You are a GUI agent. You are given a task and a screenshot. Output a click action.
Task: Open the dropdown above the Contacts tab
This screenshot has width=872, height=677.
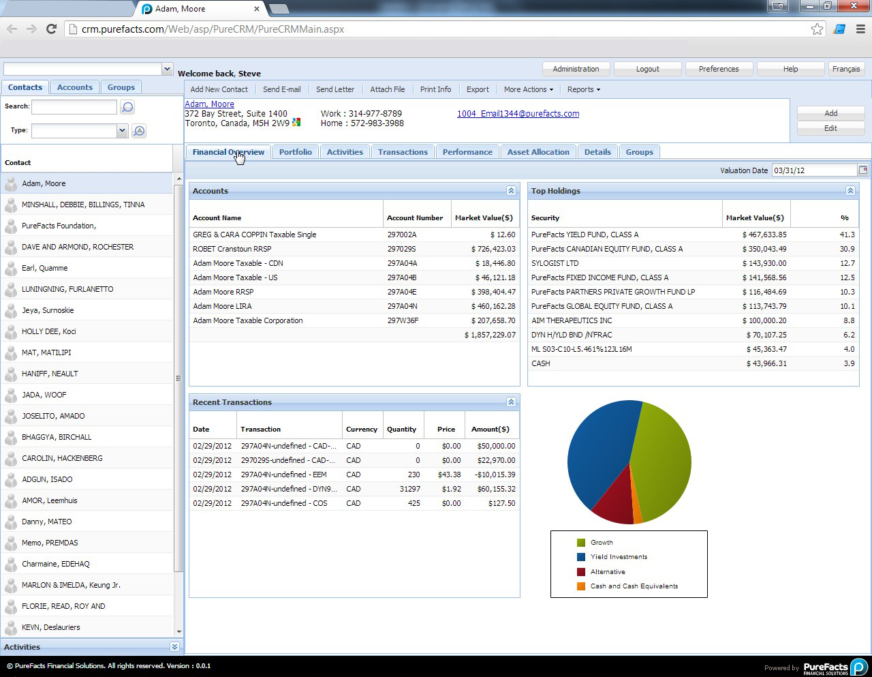click(x=167, y=69)
